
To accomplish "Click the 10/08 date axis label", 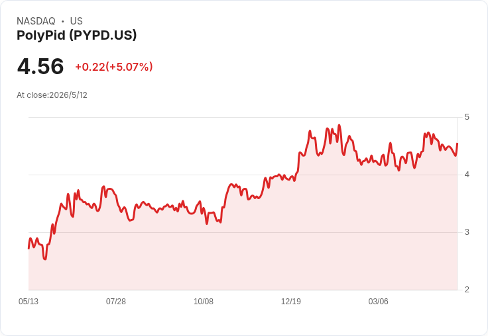I will (204, 302).
